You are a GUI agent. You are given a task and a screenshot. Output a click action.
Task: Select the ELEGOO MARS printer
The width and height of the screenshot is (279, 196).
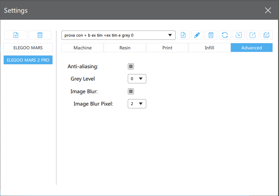click(28, 48)
